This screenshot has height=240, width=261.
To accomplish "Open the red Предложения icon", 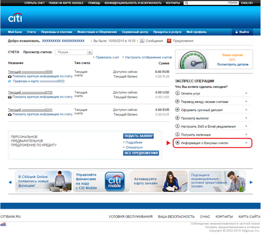I will [x=169, y=41].
